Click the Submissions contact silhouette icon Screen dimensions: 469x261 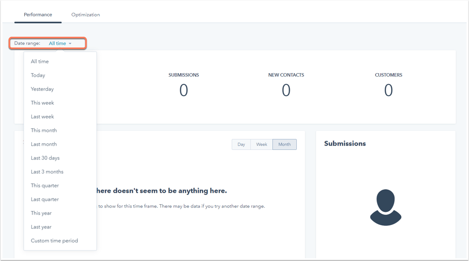386,207
